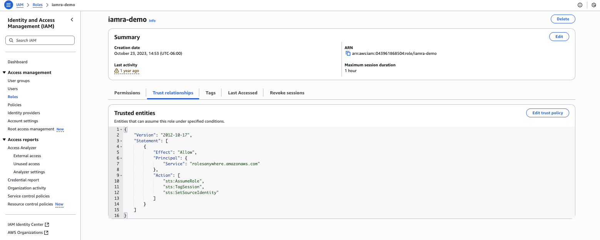Fold the Statement block on line 3
The width and height of the screenshot is (600, 240).
(120, 141)
